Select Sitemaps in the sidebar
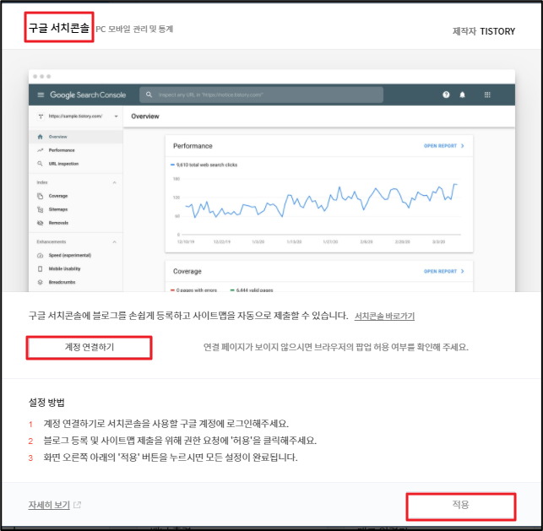 58,209
